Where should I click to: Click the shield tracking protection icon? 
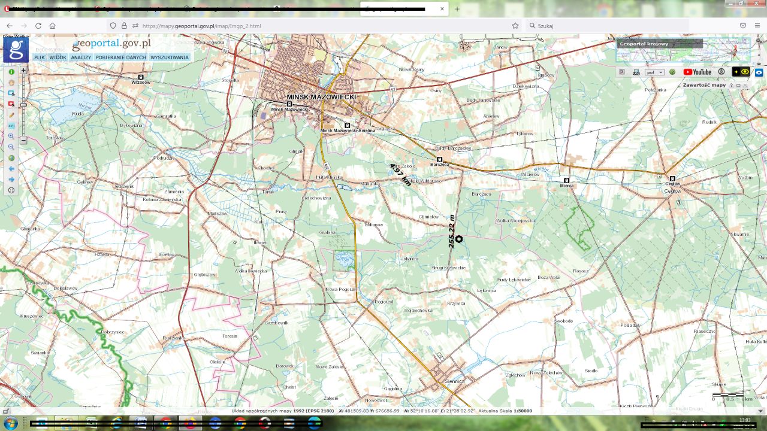pos(113,26)
